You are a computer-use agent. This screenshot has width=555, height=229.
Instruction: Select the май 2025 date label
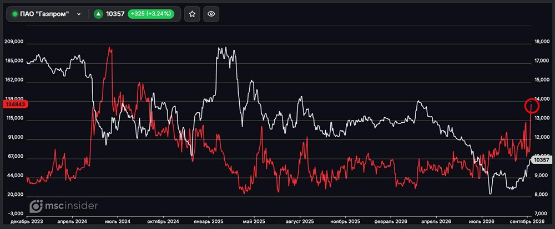click(254, 222)
